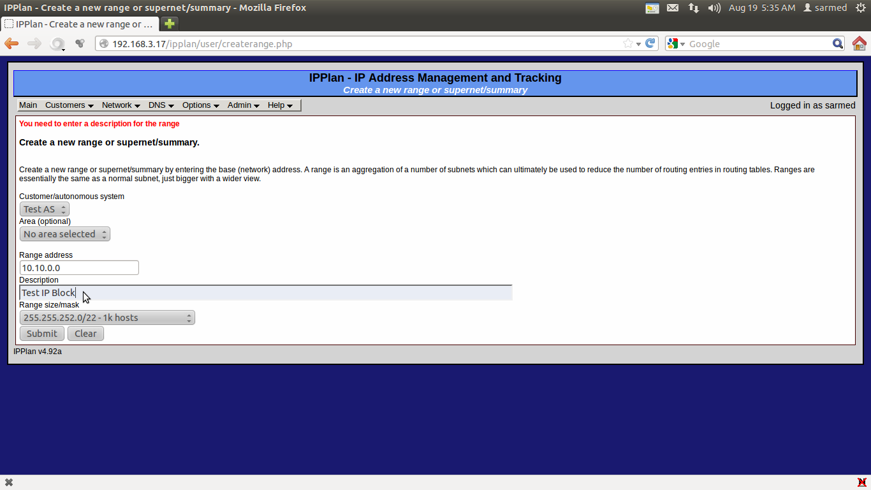The width and height of the screenshot is (871, 490).
Task: Select the Range address input field
Action: coord(78,267)
